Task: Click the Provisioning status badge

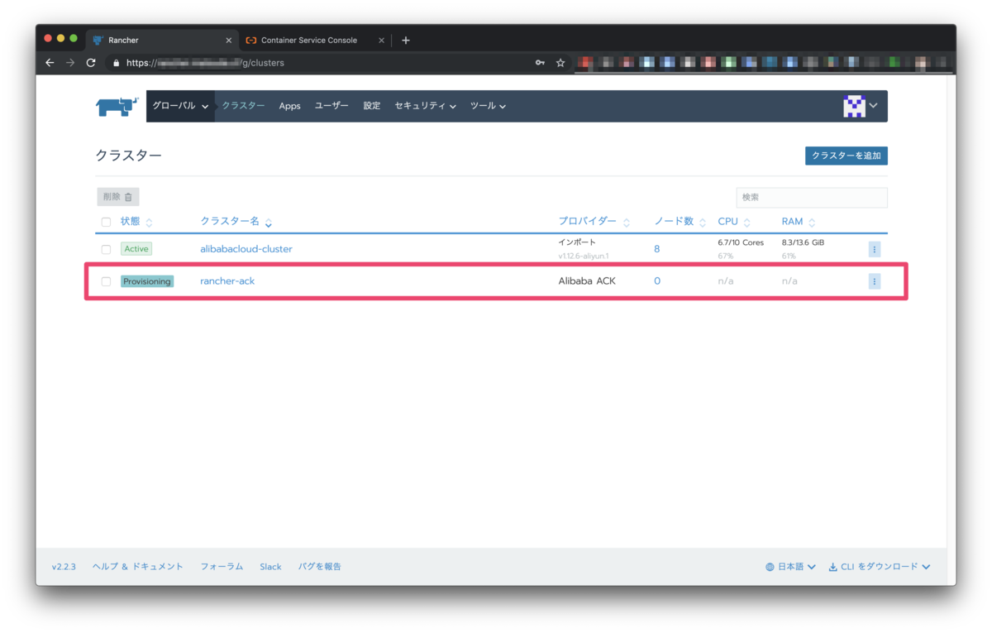Action: [147, 281]
